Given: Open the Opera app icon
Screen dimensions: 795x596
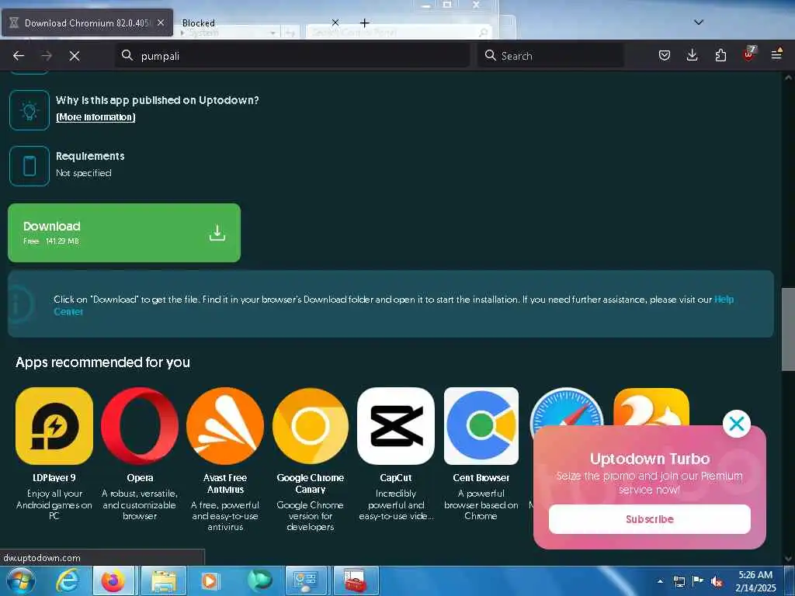Looking at the screenshot, I should coord(140,426).
